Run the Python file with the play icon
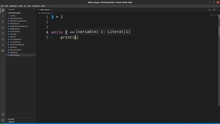Viewport: 220px width, 124px height. [209, 10]
